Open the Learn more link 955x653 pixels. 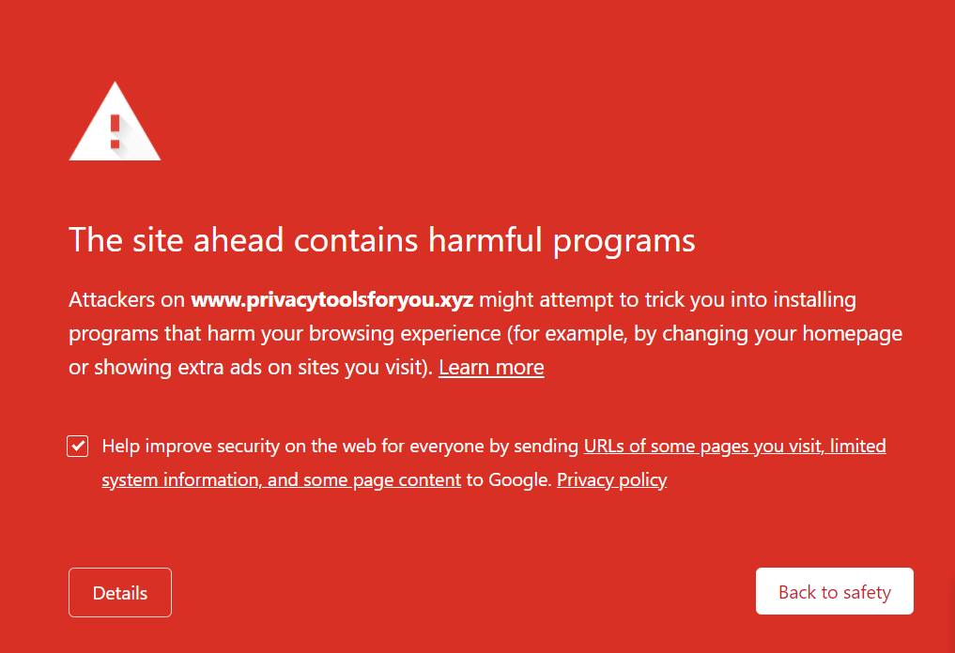pyautogui.click(x=491, y=367)
